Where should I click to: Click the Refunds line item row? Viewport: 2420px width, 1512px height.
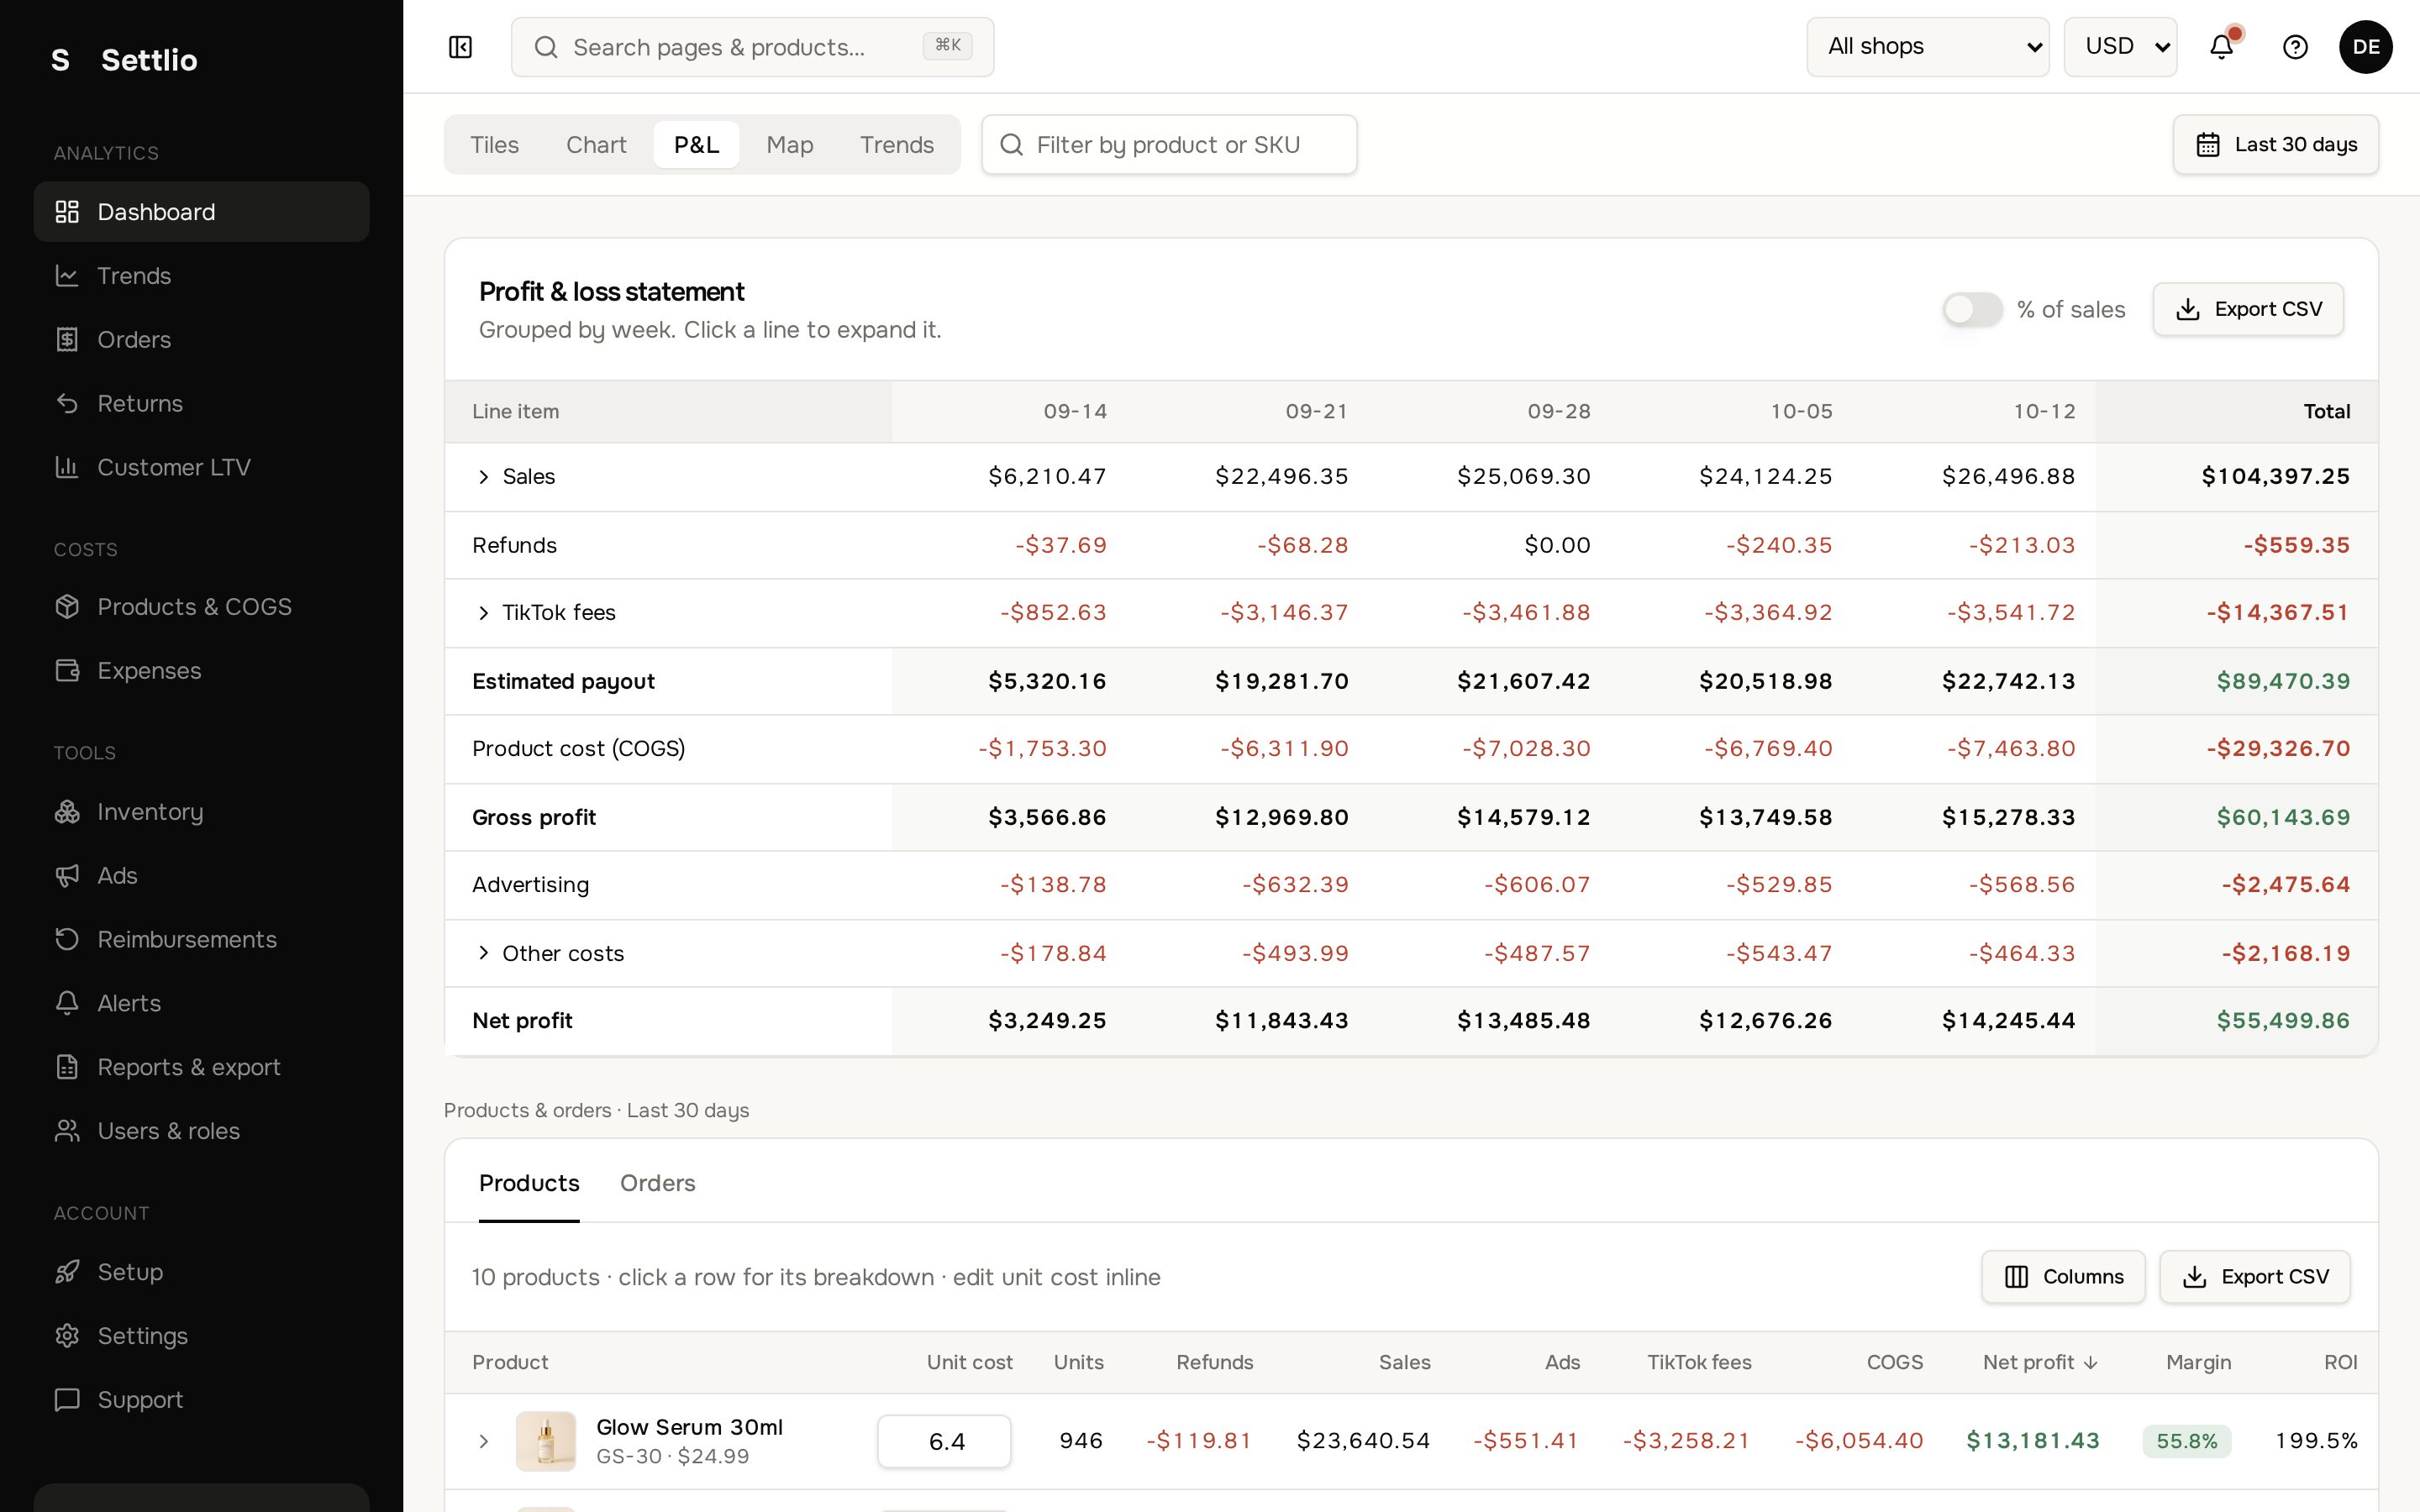coord(1411,545)
